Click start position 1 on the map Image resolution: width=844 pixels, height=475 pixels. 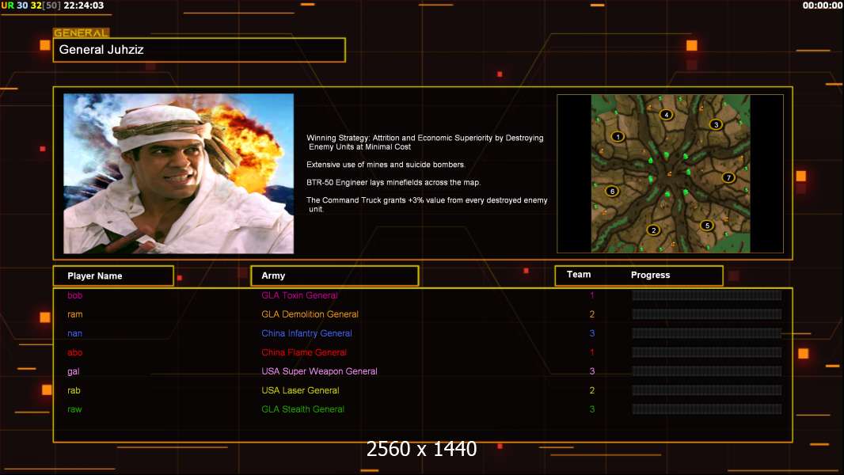(618, 137)
